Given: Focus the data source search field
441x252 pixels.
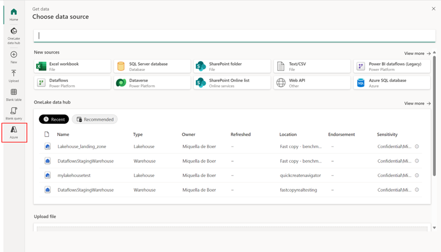Looking at the screenshot, I should [x=235, y=36].
